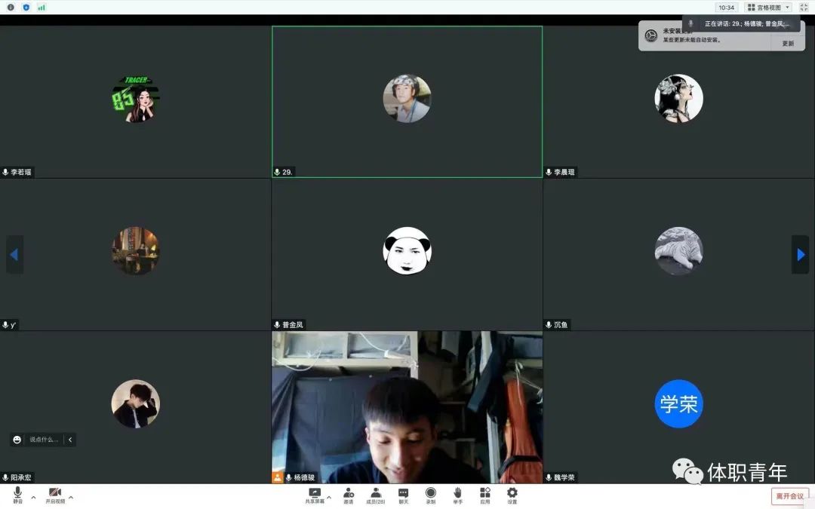Viewport: 815px width, 509px height.
Task: Open the 邀请 (Invite) icon
Action: click(x=348, y=495)
